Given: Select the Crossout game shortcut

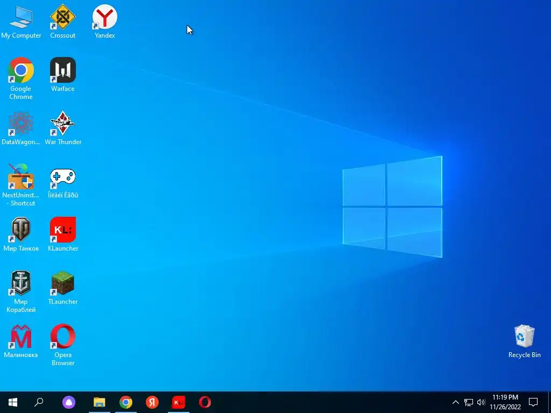Looking at the screenshot, I should (x=62, y=22).
